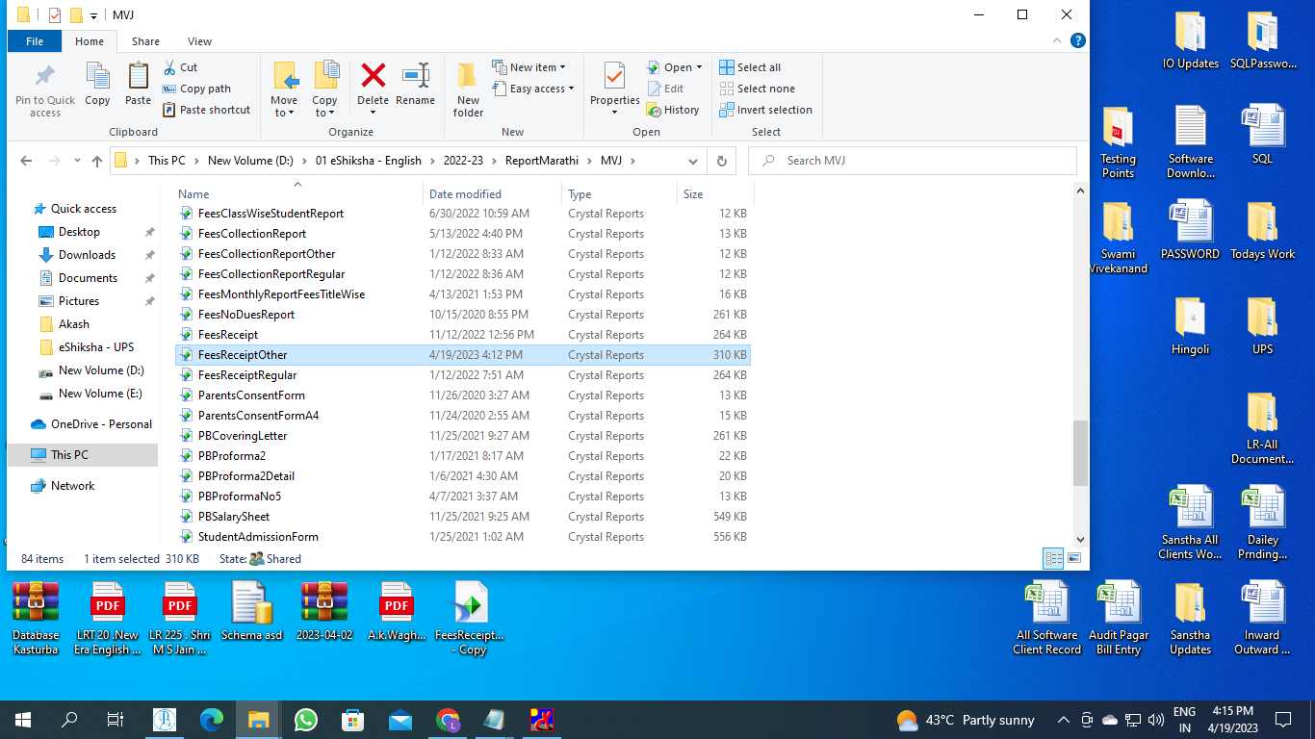Switch to the View ribbon tab
This screenshot has height=739, width=1315.
click(x=199, y=41)
